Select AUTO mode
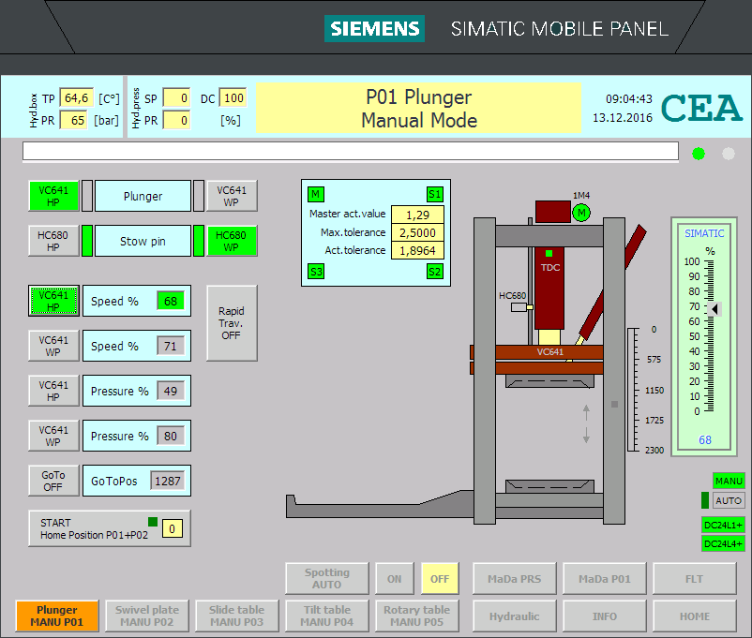This screenshot has width=752, height=638. pyautogui.click(x=729, y=500)
